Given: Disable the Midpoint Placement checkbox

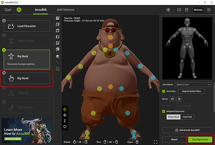Looking at the screenshot, I should (x=164, y=111).
